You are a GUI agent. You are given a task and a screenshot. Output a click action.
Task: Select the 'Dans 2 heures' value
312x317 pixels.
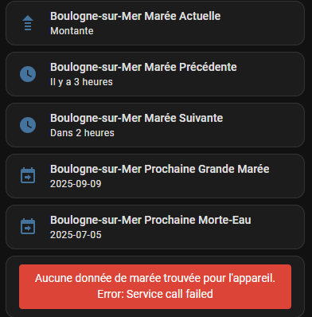(x=82, y=133)
